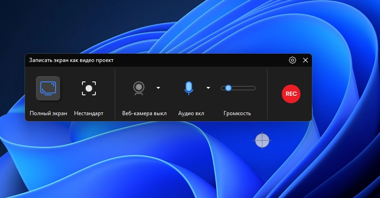
Task: Choose the custom region capture icon
Action: pos(89,88)
